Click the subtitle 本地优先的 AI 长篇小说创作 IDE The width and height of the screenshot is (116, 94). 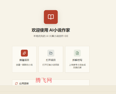(x=51, y=36)
